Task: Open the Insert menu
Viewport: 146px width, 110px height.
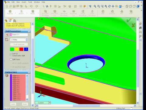Action: point(24,2)
